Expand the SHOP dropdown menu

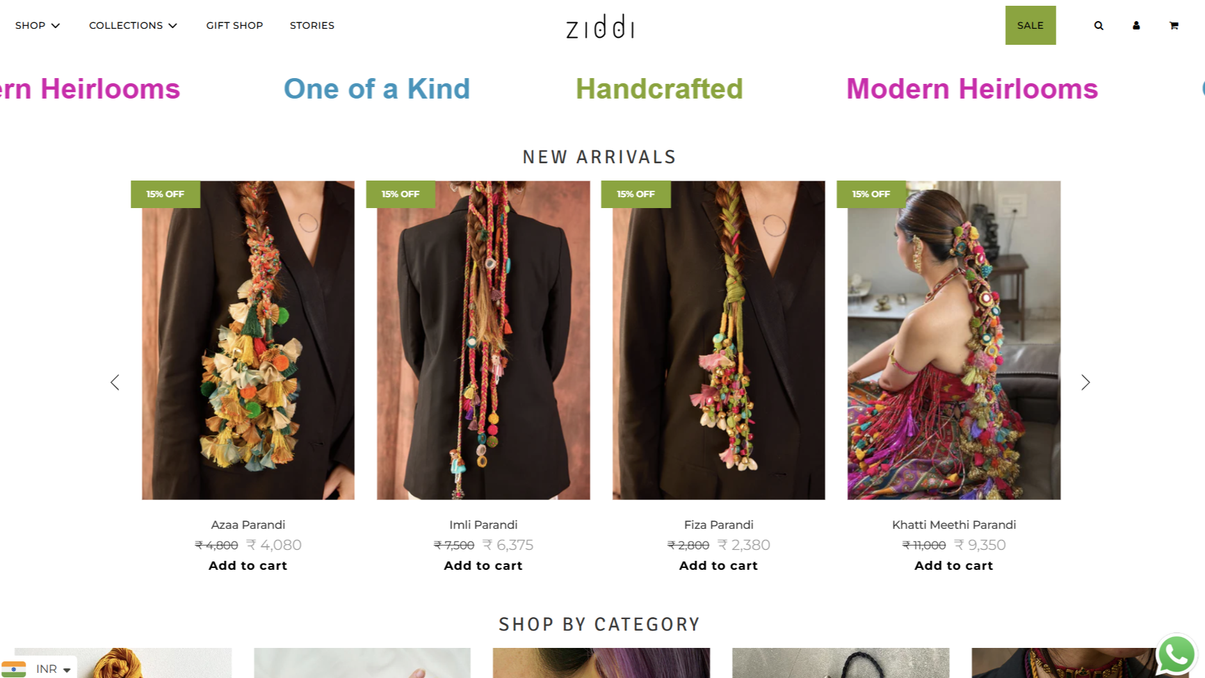pyautogui.click(x=38, y=26)
